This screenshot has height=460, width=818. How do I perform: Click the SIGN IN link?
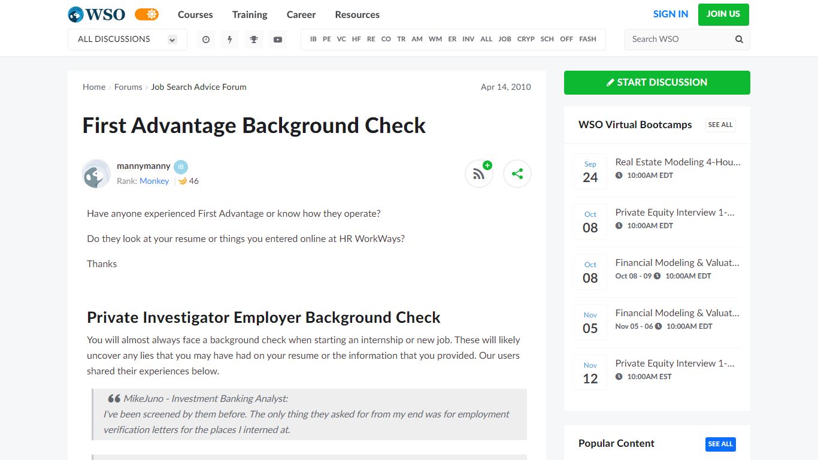click(x=671, y=14)
